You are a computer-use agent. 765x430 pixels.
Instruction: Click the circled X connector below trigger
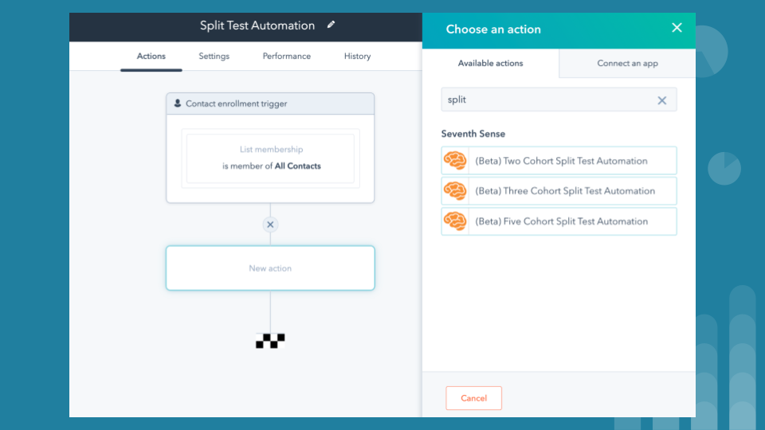pyautogui.click(x=270, y=225)
